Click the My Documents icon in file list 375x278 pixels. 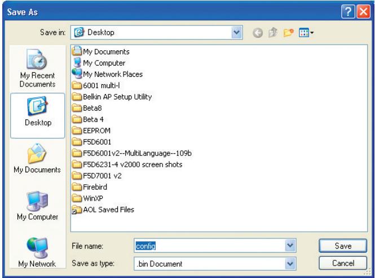[77, 51]
